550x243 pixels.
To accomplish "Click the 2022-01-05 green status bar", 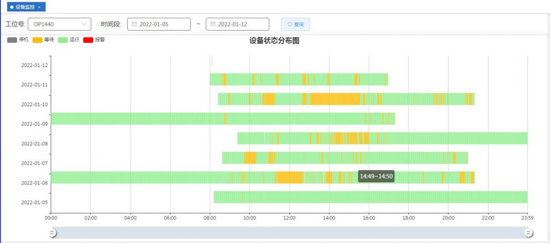I will (x=371, y=197).
